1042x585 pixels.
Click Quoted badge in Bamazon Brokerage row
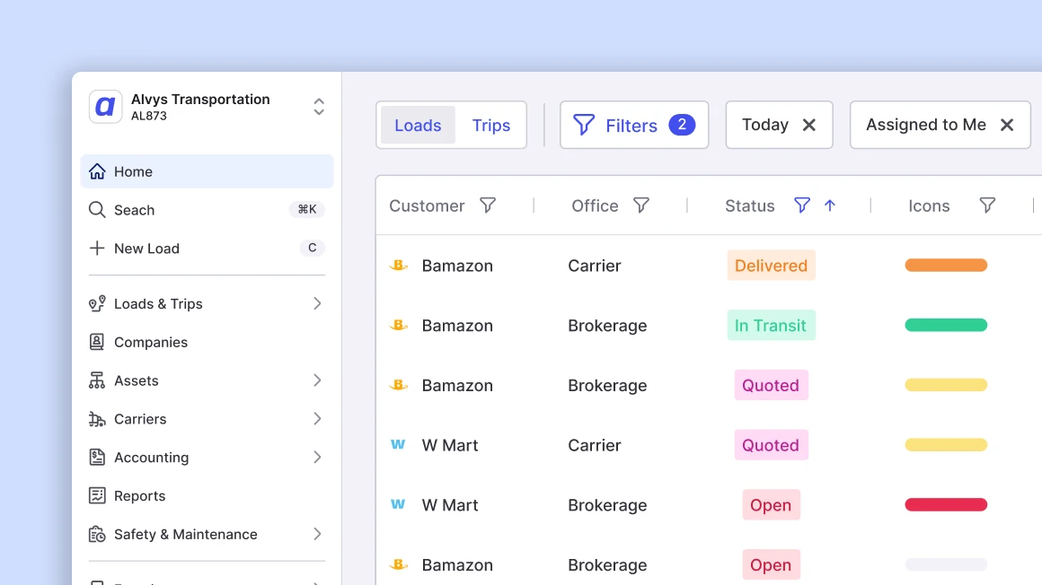click(771, 385)
